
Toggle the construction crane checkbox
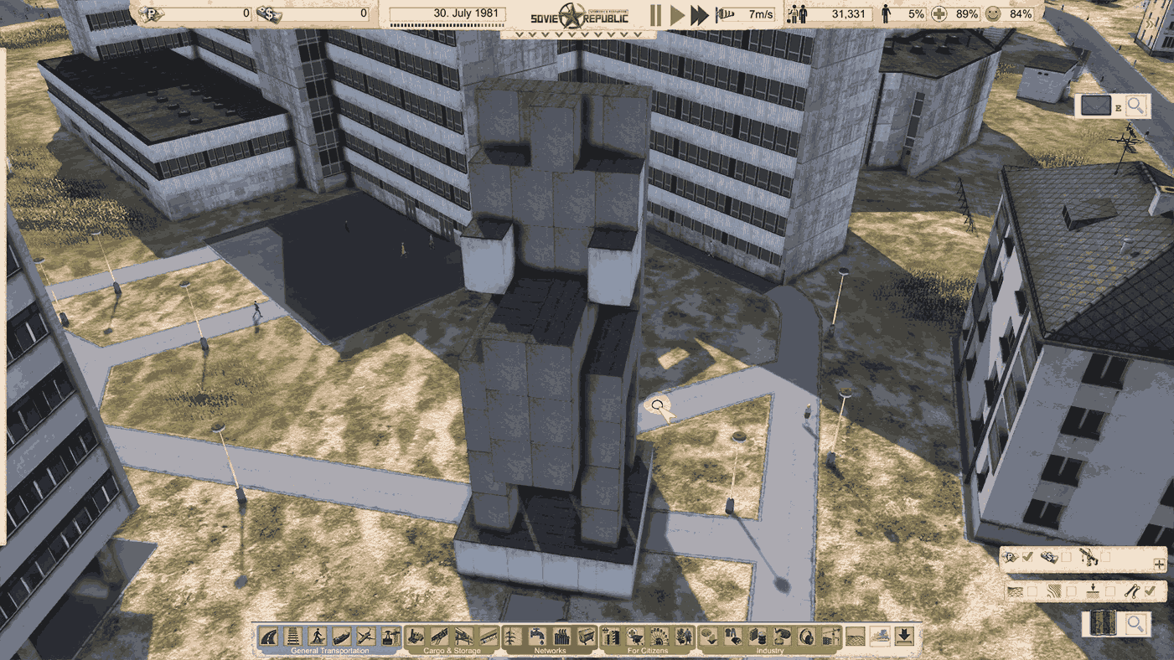[x=1105, y=556]
